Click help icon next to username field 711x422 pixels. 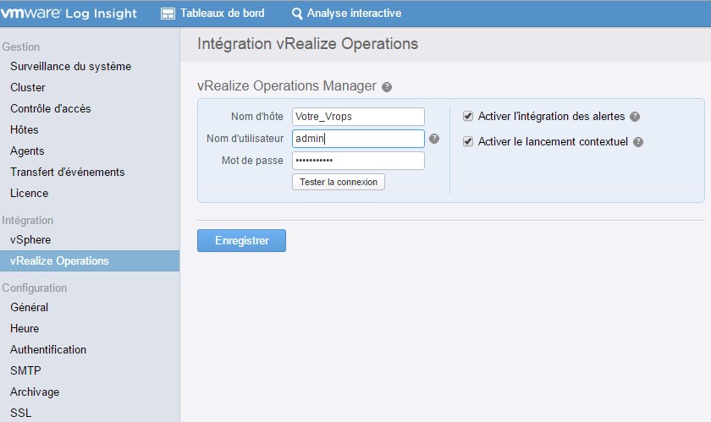tap(434, 139)
